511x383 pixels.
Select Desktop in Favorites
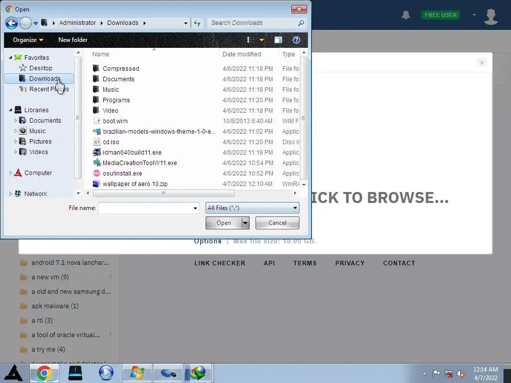pyautogui.click(x=40, y=68)
